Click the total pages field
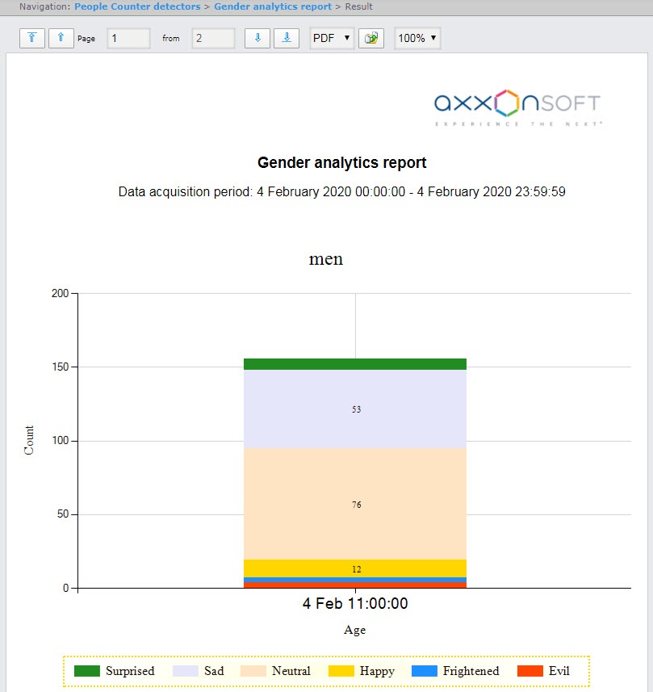Viewport: 653px width, 692px height. (x=213, y=38)
